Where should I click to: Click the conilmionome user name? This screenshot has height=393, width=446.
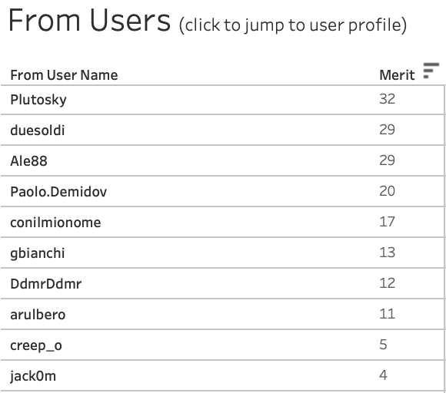55,223
